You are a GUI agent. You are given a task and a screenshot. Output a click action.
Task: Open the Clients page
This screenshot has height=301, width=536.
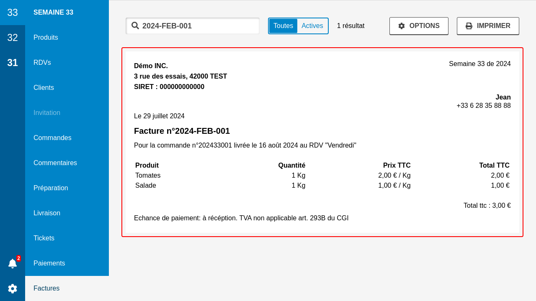click(x=44, y=88)
